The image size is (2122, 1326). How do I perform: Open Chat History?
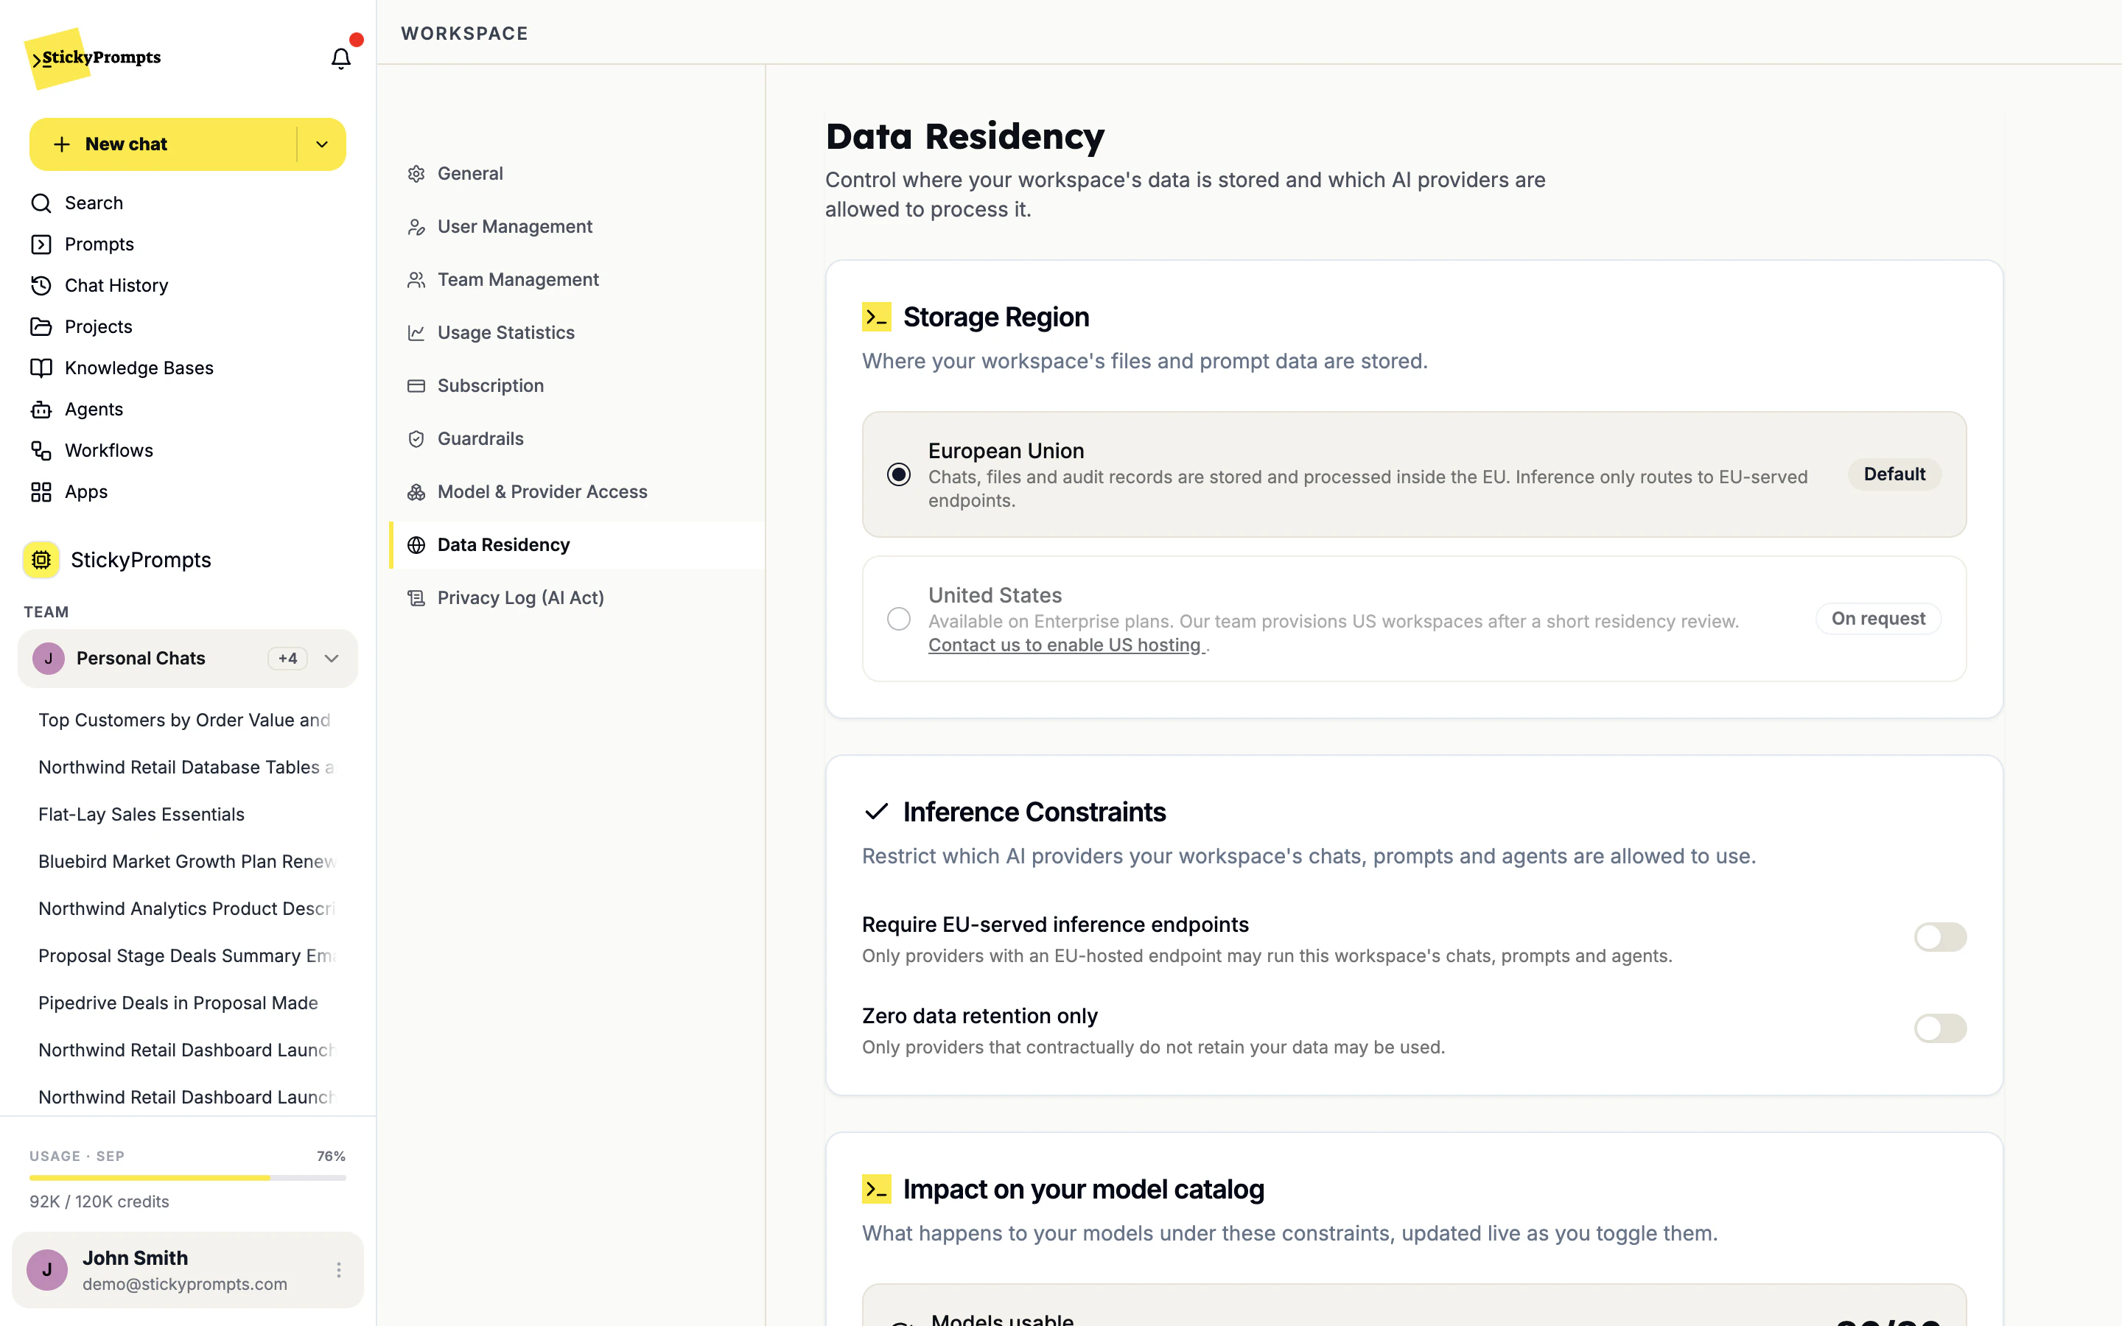(x=99, y=285)
